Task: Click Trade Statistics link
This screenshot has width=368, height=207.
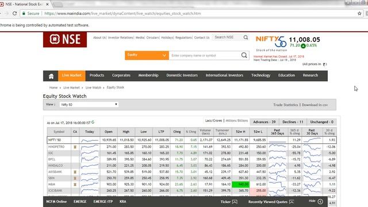Action: [x=285, y=105]
